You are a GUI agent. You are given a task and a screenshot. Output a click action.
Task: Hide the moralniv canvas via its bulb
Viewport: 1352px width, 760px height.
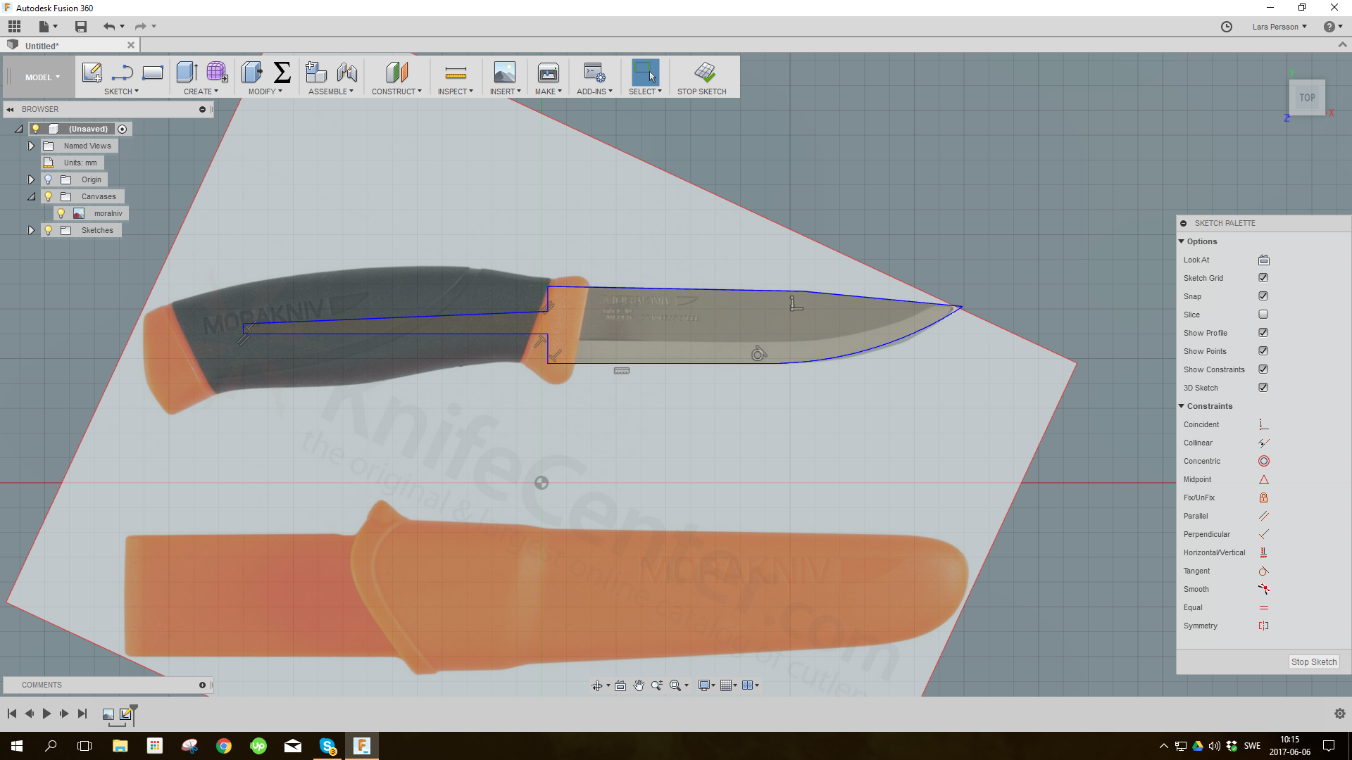click(60, 213)
